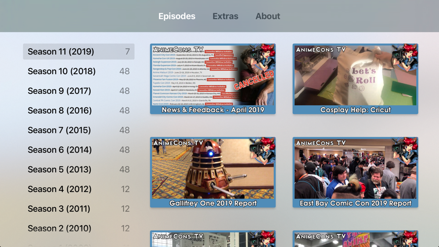Open Season 7 (2015) episodes
The width and height of the screenshot is (439, 247).
[x=79, y=130]
